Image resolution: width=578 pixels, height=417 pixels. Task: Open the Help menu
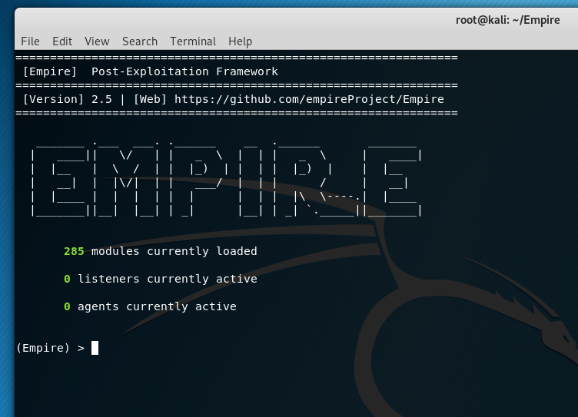[240, 41]
